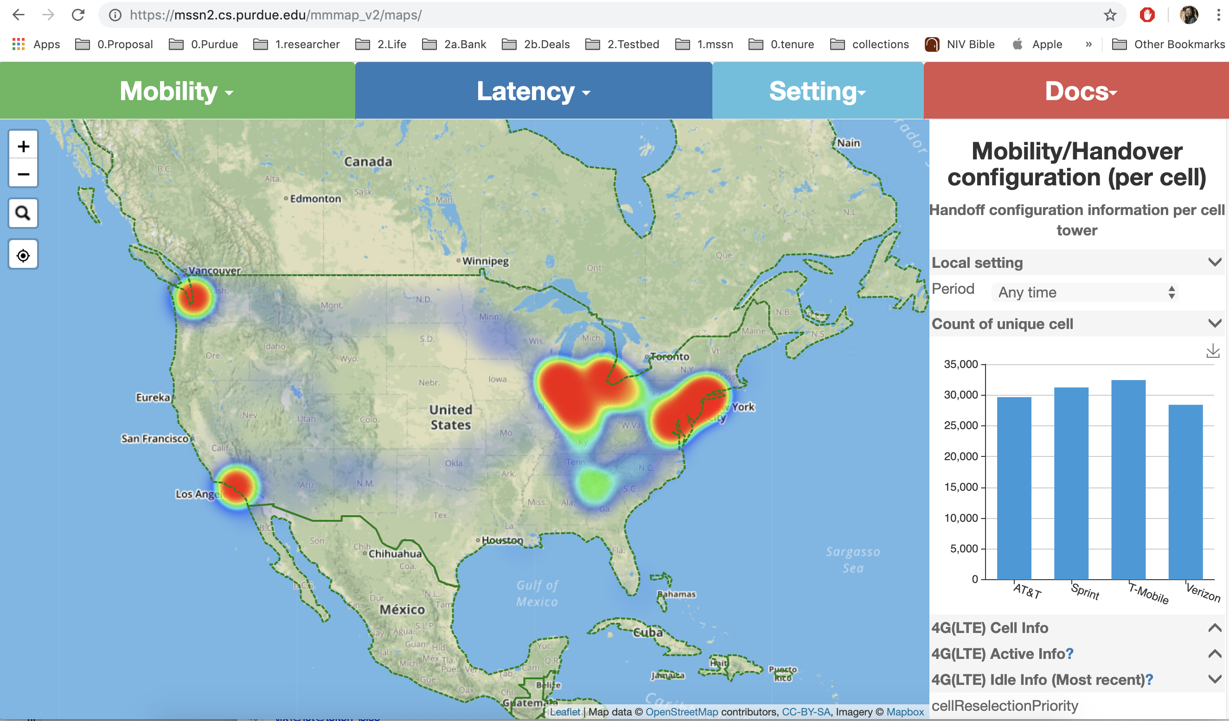
Task: Go forward in browser history
Action: click(48, 15)
